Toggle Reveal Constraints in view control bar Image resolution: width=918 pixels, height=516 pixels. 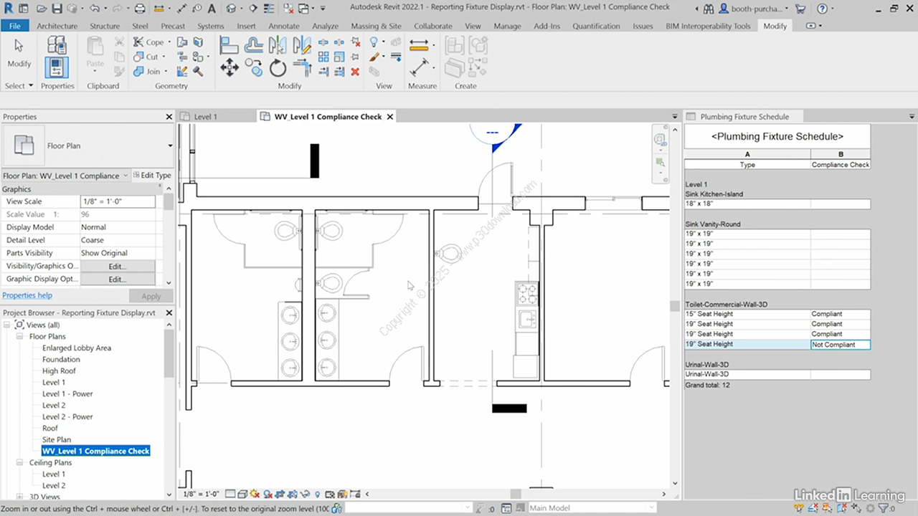tap(356, 494)
